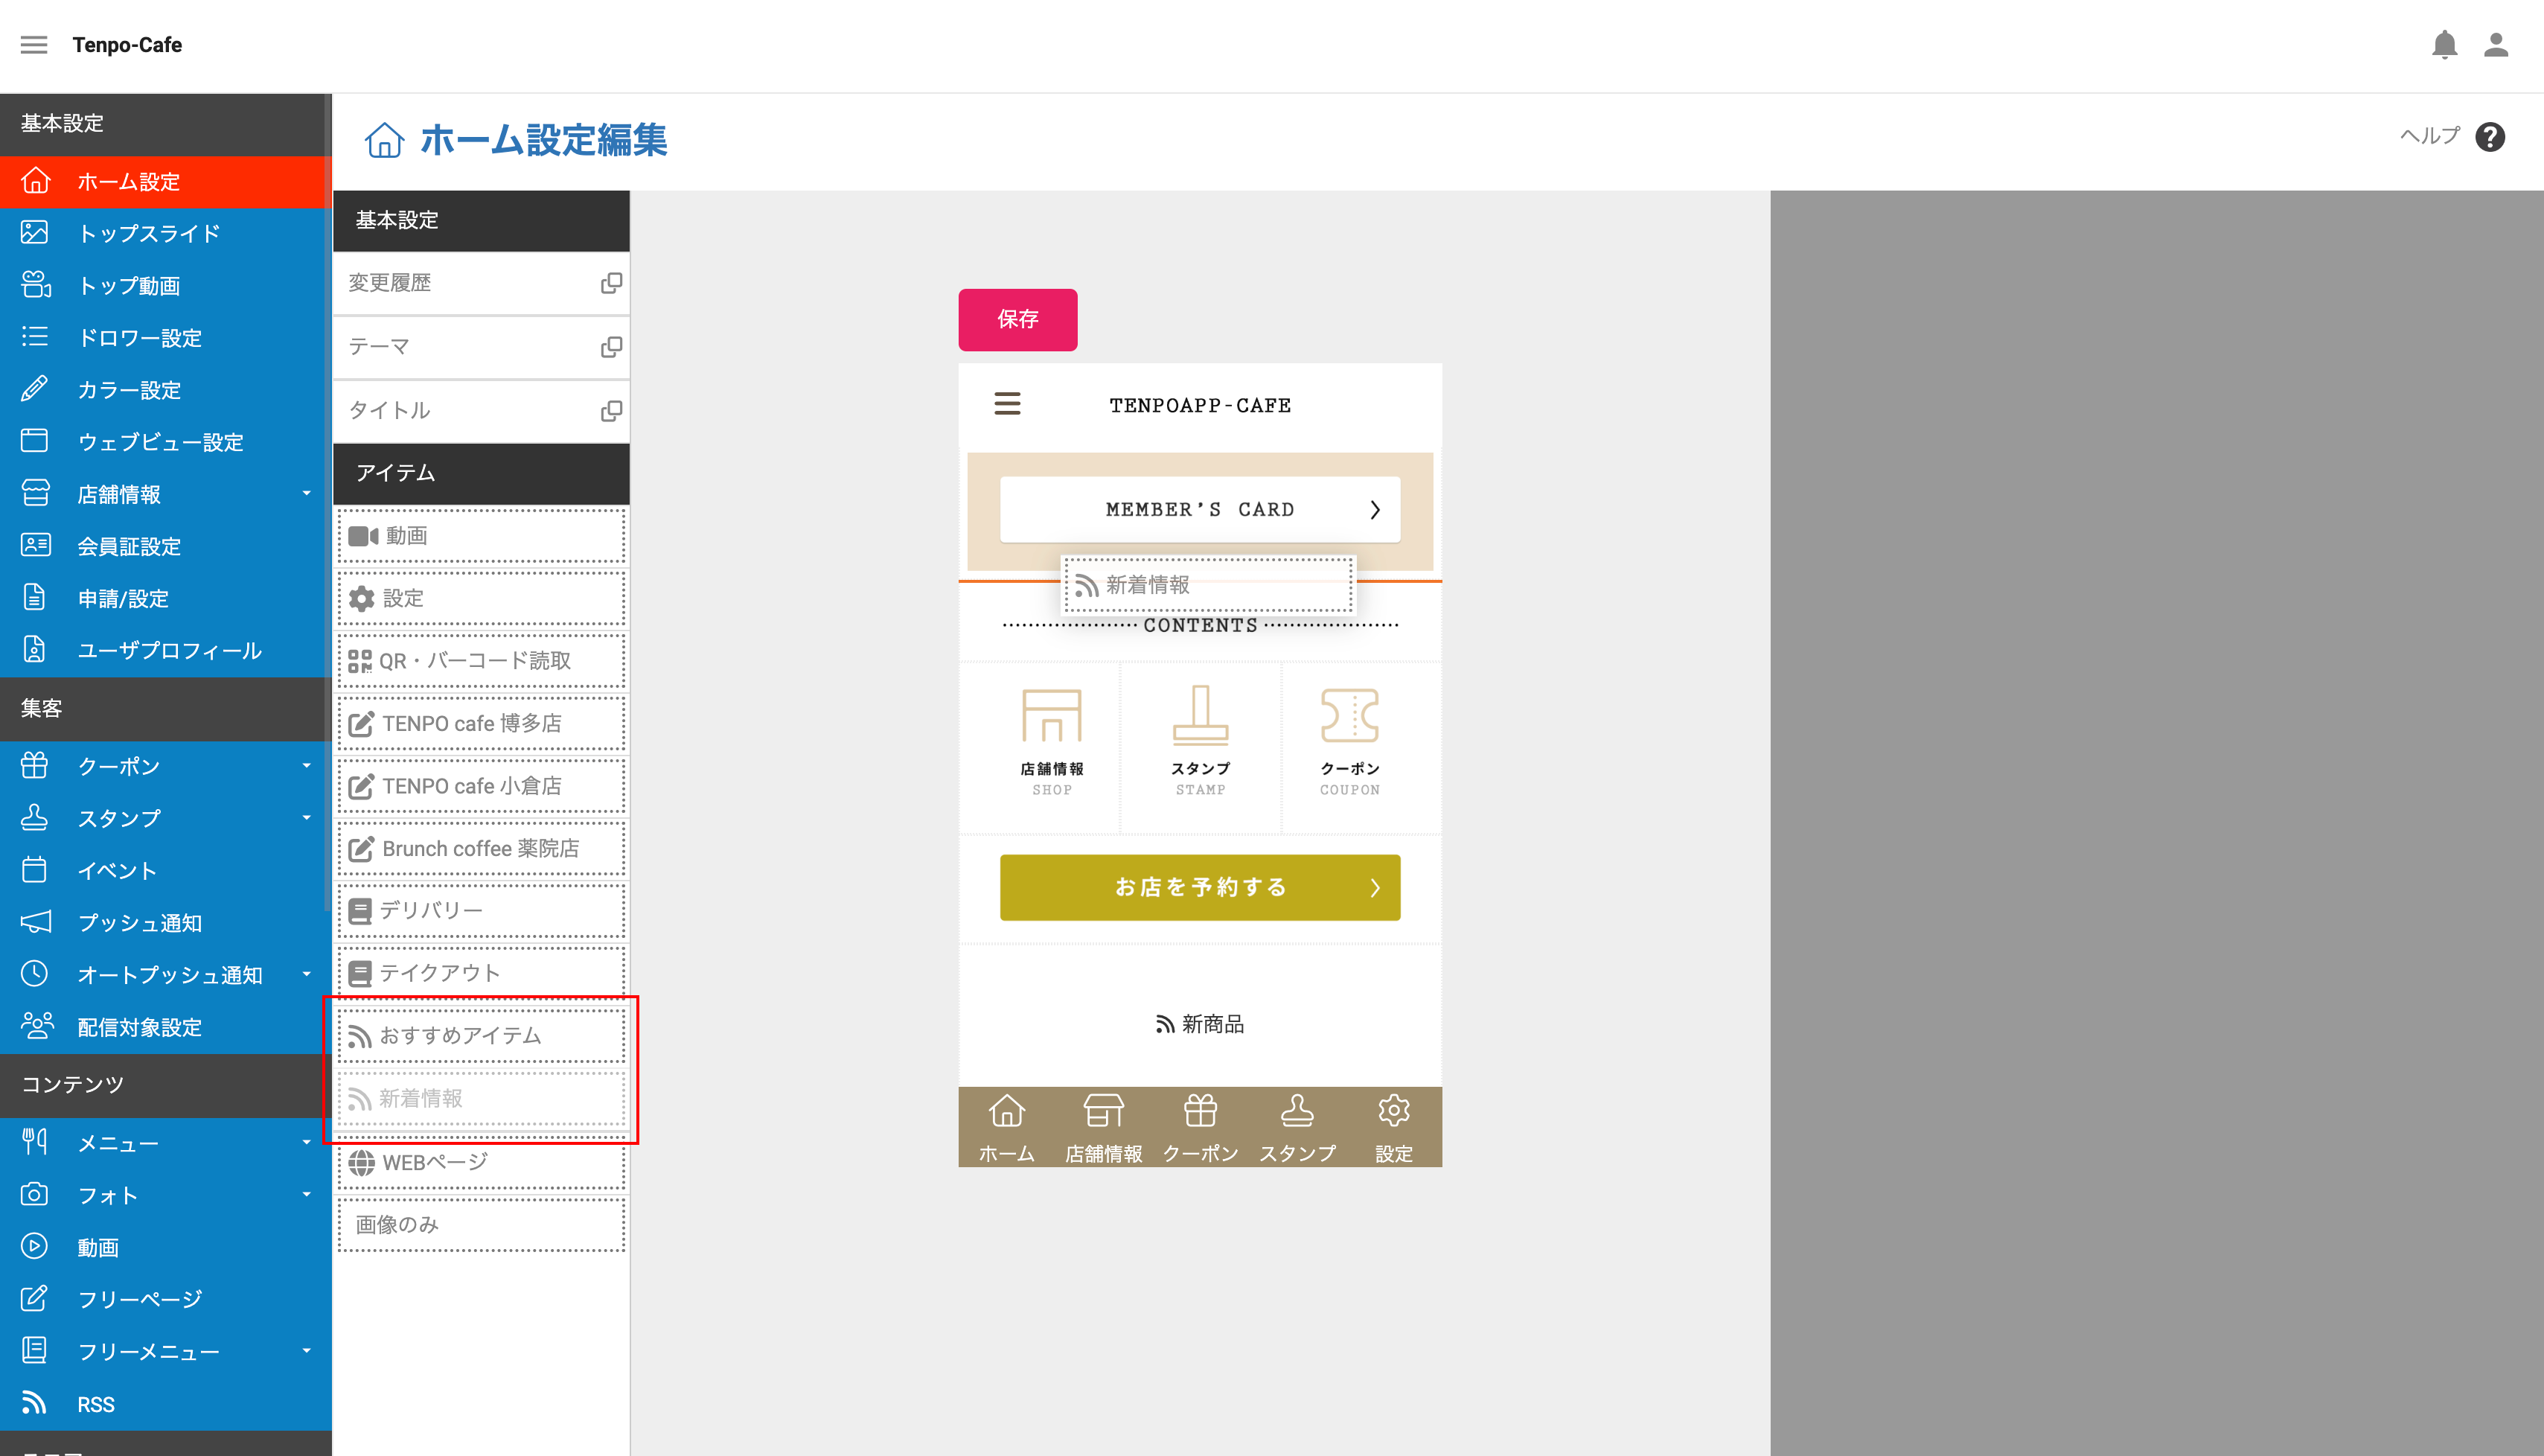Select the デリバリー item

[x=482, y=910]
